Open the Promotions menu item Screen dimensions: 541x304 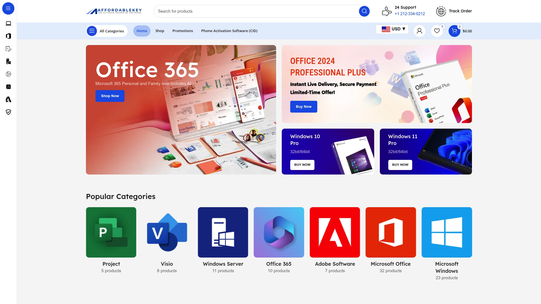183,31
